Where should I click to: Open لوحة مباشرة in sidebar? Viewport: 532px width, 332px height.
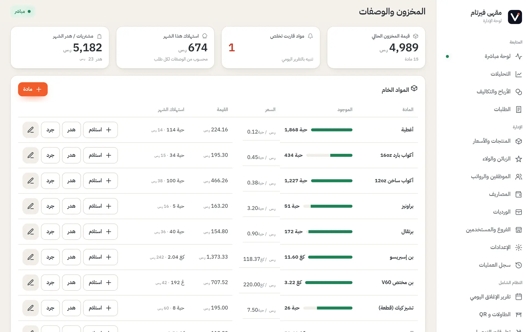coord(484,56)
